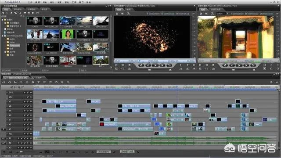Viewport: 281px width, 158px height.
Task: Toggle the edit pencil icon on V6 track
Action: [25, 106]
